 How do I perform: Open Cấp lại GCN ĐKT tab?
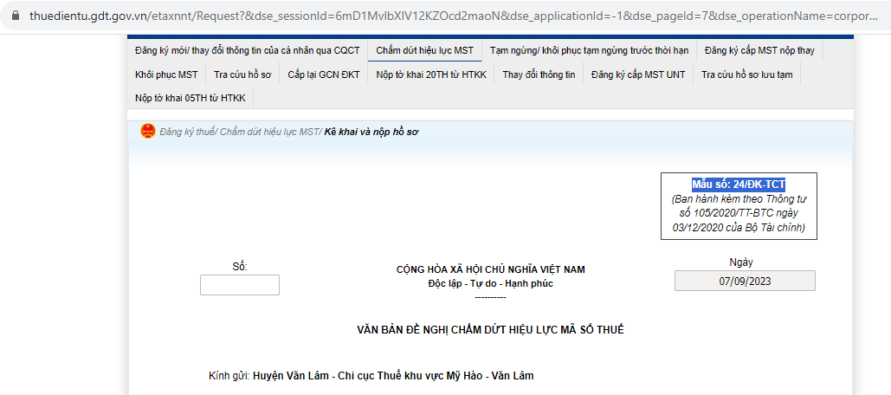(323, 74)
